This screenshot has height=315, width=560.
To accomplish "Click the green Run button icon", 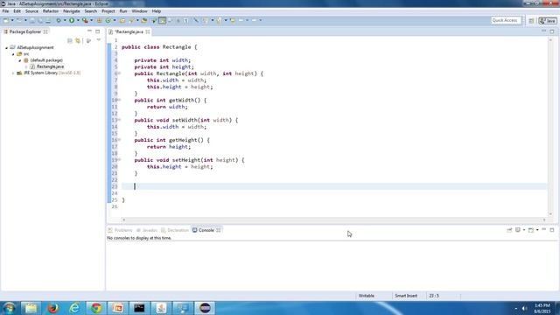I will point(72,20).
